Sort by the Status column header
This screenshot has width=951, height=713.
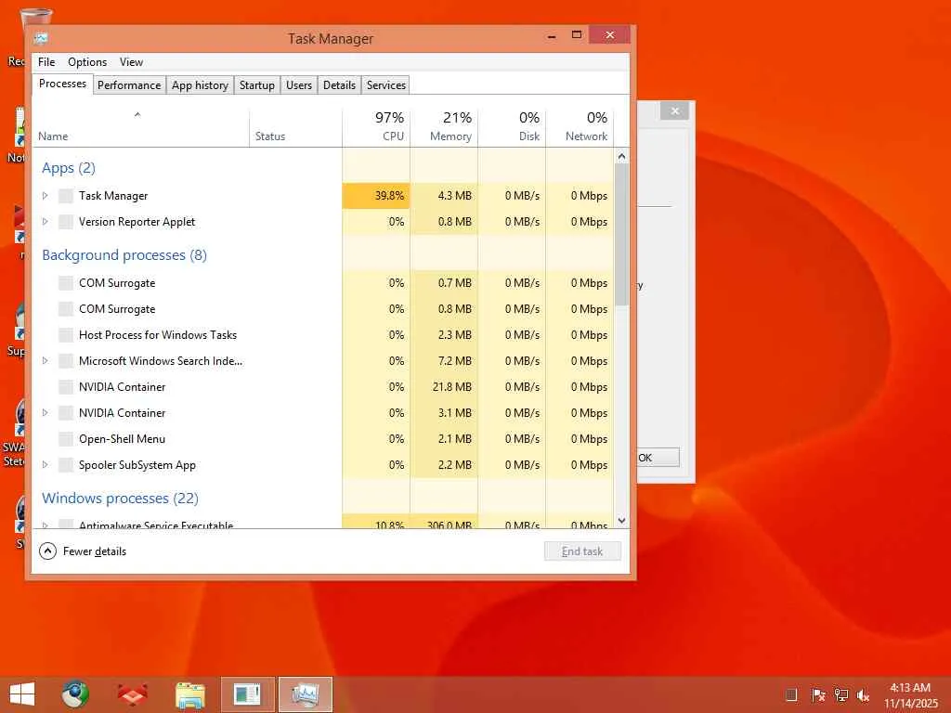[x=295, y=126]
